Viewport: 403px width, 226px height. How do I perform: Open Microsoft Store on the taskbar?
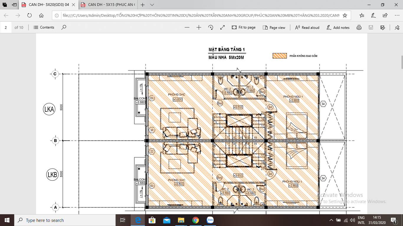tap(152, 220)
